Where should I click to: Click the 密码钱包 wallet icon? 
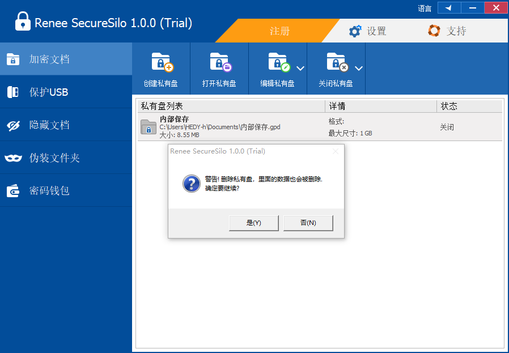13,191
